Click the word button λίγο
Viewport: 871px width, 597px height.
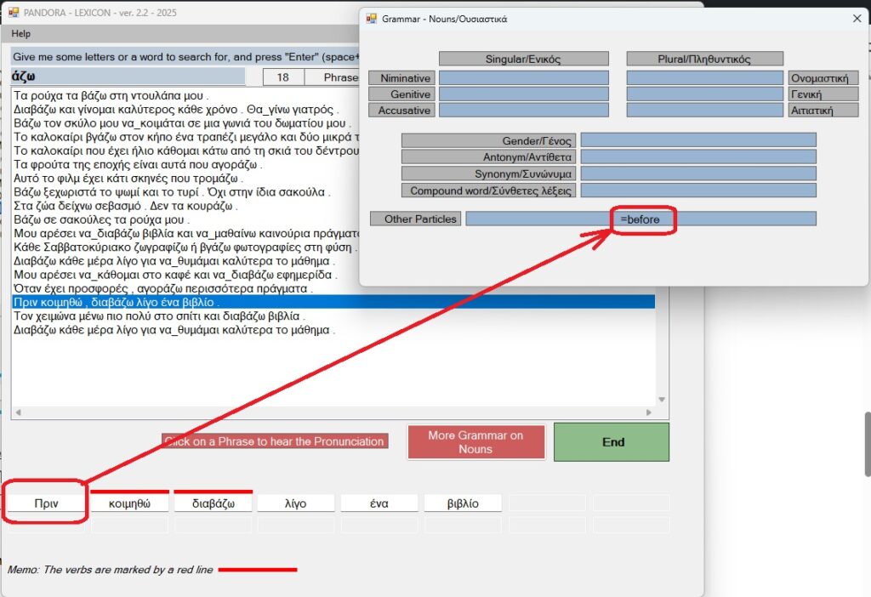pos(295,503)
